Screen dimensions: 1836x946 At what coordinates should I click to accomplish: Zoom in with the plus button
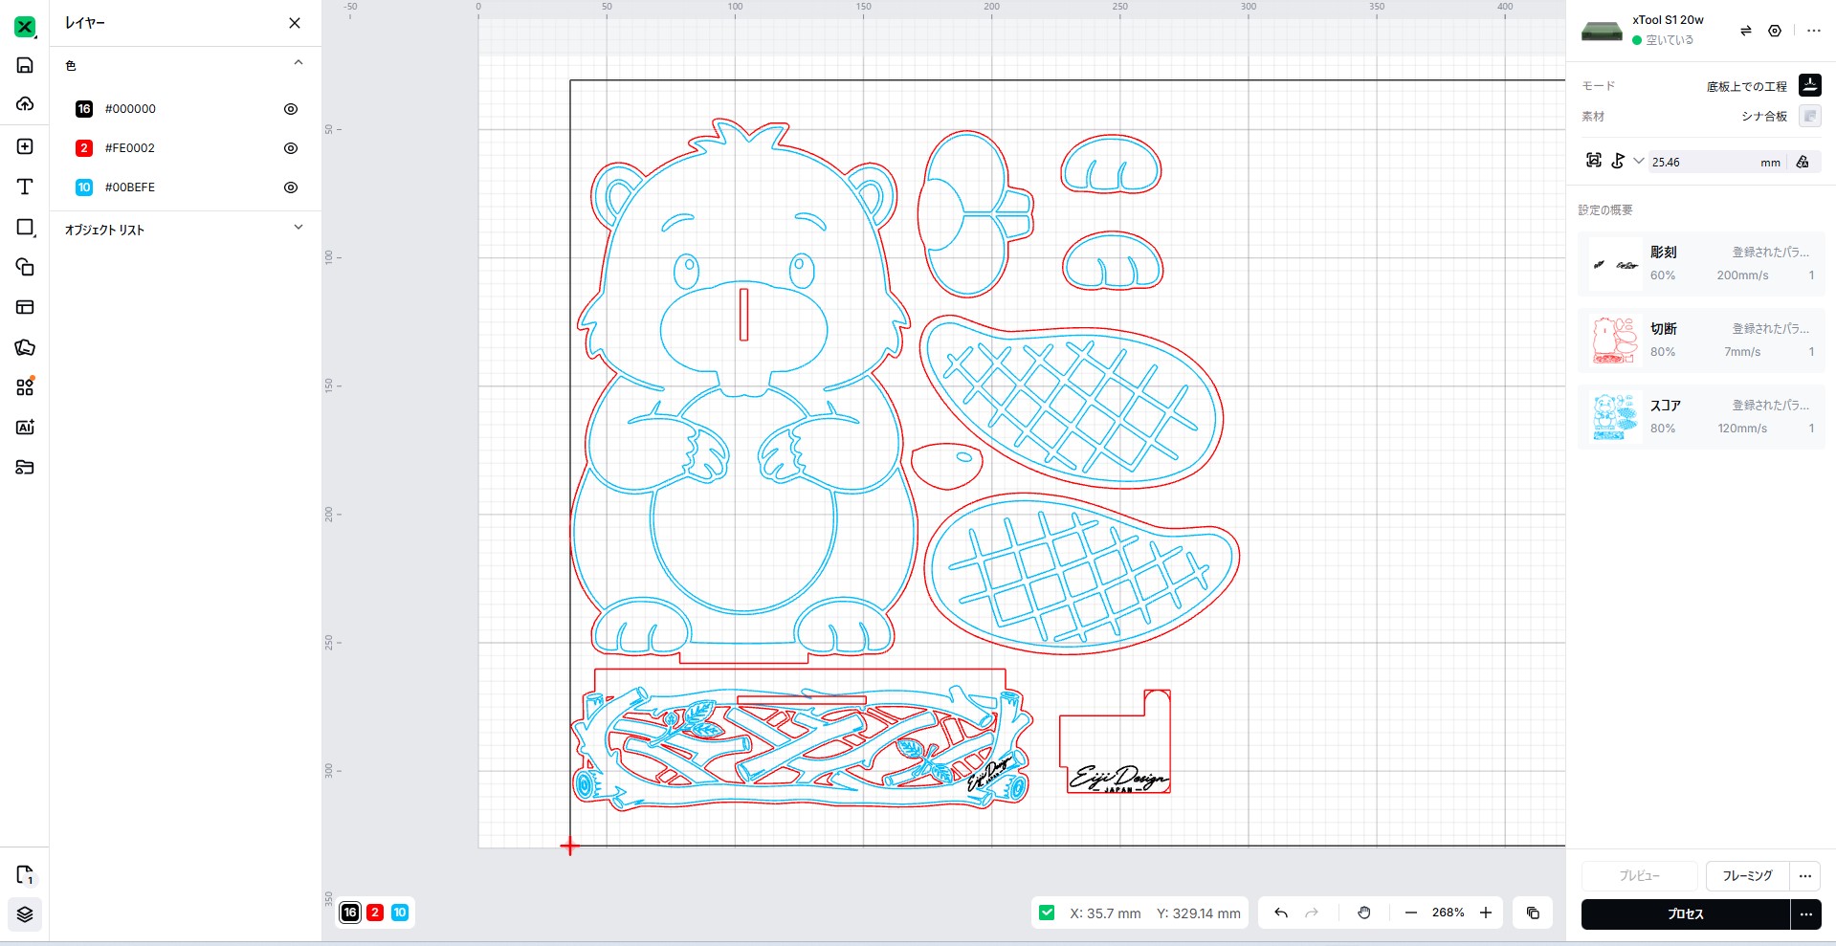[x=1486, y=913]
